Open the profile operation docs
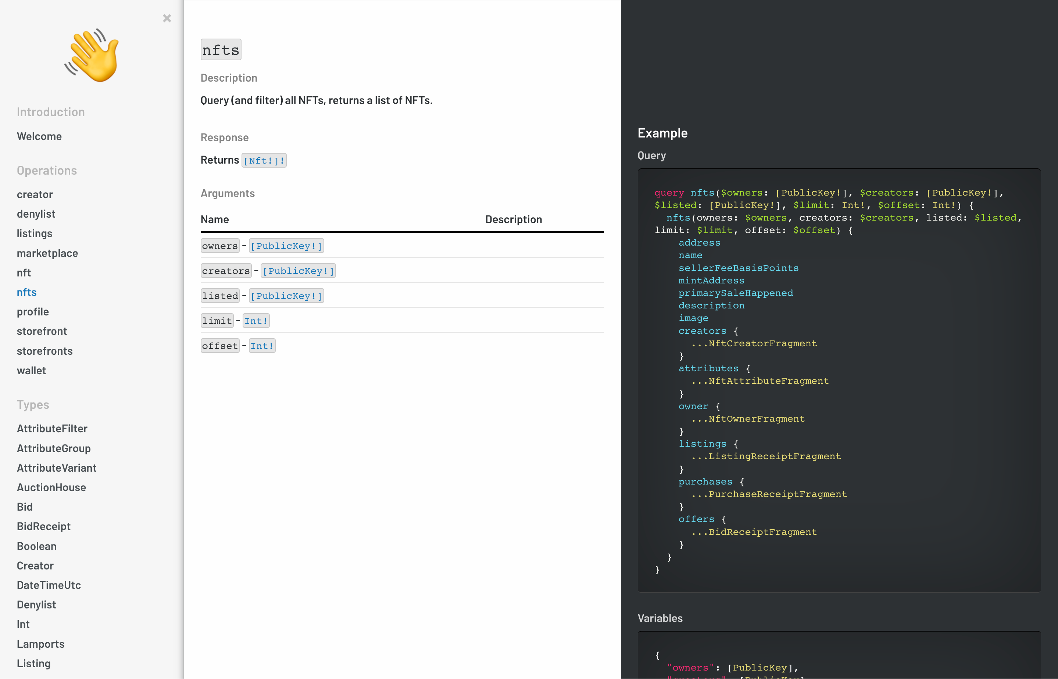This screenshot has width=1058, height=679. (x=33, y=312)
